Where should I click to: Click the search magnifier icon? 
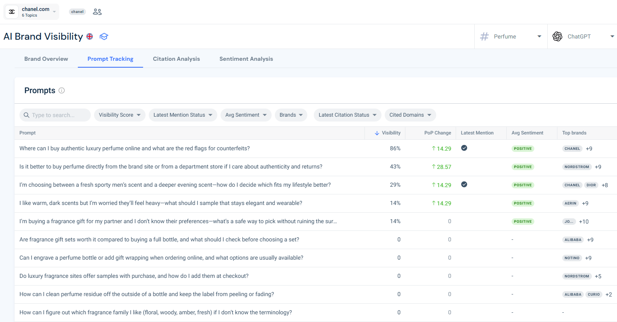tap(26, 115)
